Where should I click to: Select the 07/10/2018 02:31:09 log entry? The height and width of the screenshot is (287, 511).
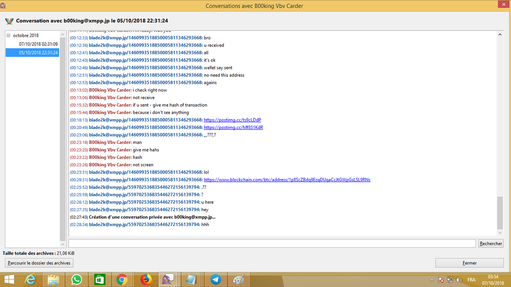(x=38, y=44)
